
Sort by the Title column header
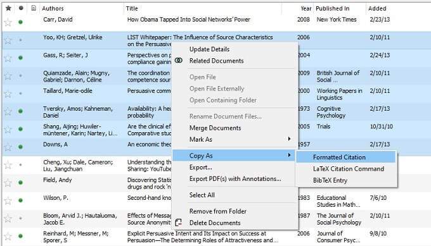pos(132,8)
